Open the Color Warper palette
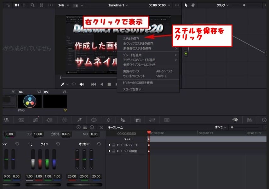The image size is (269, 189). coord(65,120)
